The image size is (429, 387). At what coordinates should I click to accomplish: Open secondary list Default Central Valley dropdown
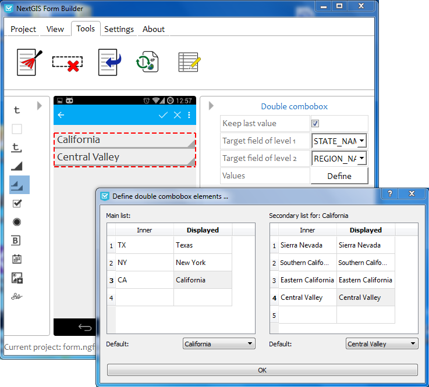pyautogui.click(x=382, y=343)
